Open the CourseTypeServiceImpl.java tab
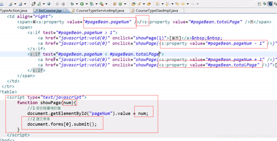 pyautogui.click(x=100, y=11)
